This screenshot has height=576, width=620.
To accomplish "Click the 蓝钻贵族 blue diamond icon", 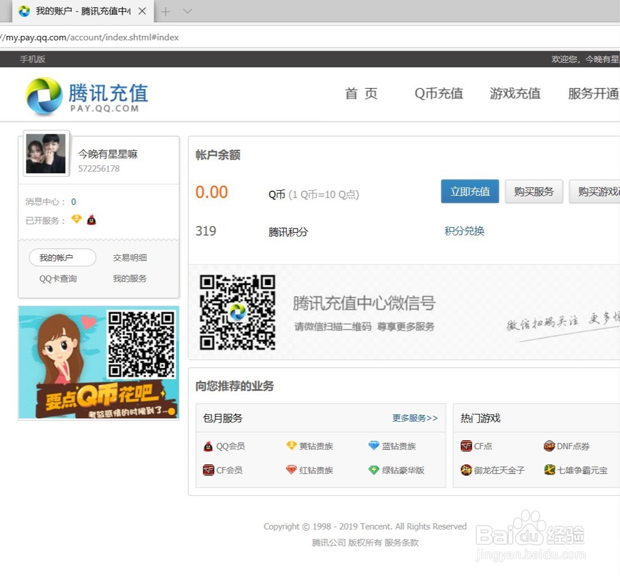I will coord(374,446).
